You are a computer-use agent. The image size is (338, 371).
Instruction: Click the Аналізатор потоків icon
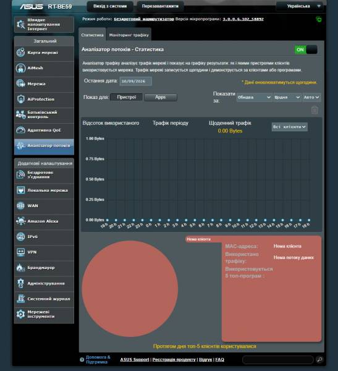(x=20, y=145)
